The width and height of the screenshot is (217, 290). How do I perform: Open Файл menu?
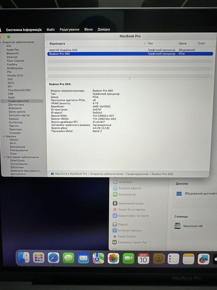point(50,29)
